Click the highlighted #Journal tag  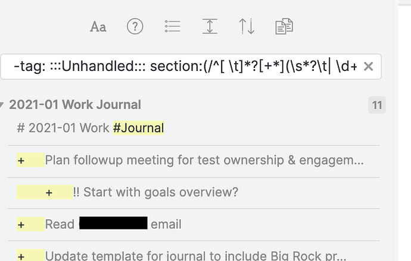[x=138, y=128]
